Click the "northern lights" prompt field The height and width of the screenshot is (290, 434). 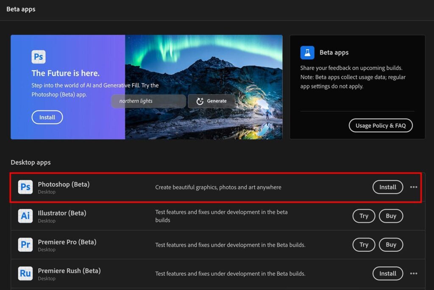148,101
